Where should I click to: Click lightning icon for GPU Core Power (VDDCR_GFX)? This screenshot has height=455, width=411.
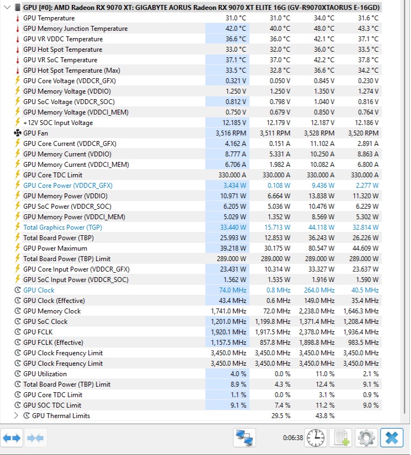pyautogui.click(x=18, y=185)
